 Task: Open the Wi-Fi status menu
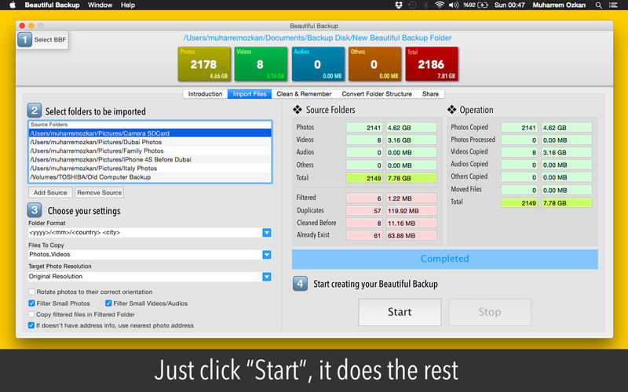coord(440,5)
